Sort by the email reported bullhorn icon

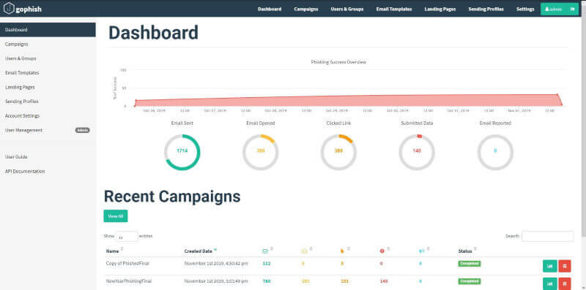click(x=421, y=251)
